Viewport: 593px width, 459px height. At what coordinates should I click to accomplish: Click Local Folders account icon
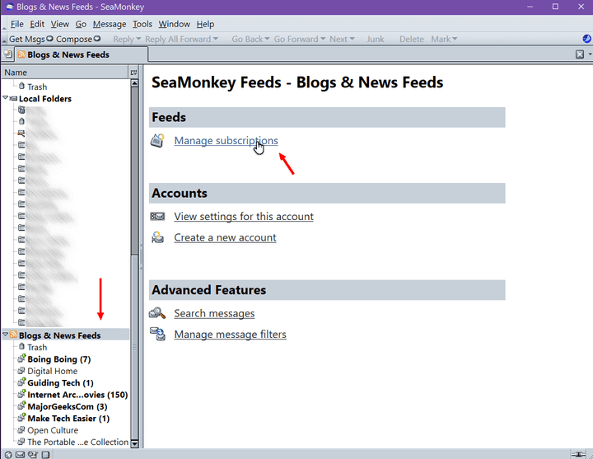[x=13, y=98]
